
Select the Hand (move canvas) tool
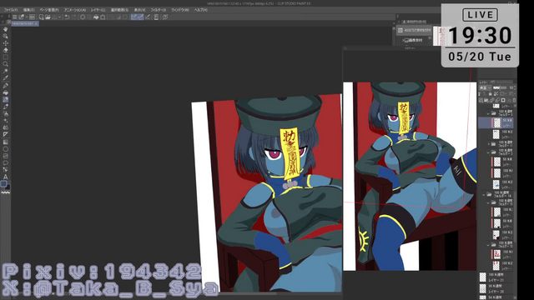pyautogui.click(x=6, y=30)
